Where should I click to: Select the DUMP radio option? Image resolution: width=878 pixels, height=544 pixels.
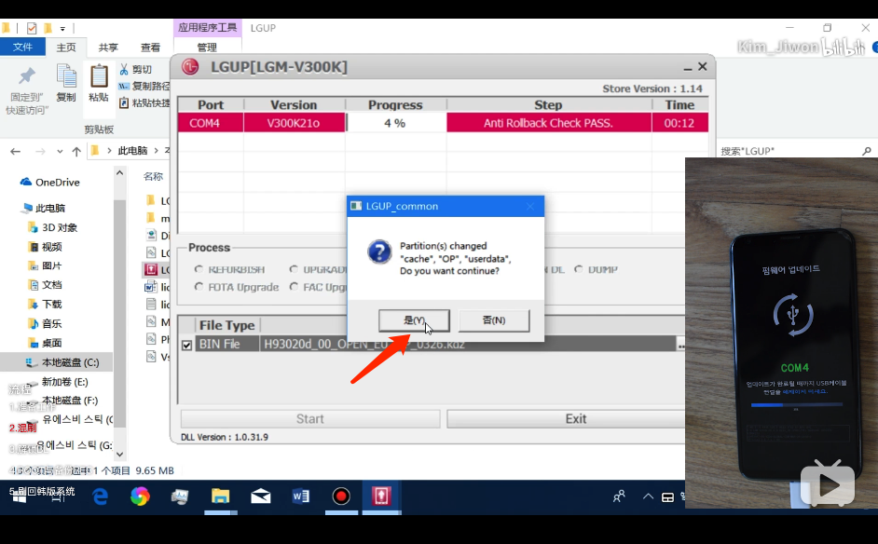coord(579,269)
